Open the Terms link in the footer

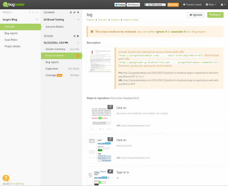[13, 184]
